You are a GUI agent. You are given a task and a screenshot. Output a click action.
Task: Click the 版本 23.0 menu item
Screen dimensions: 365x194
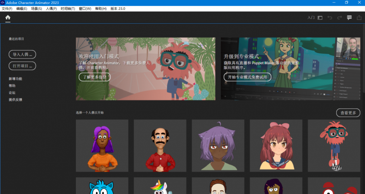pyautogui.click(x=118, y=9)
